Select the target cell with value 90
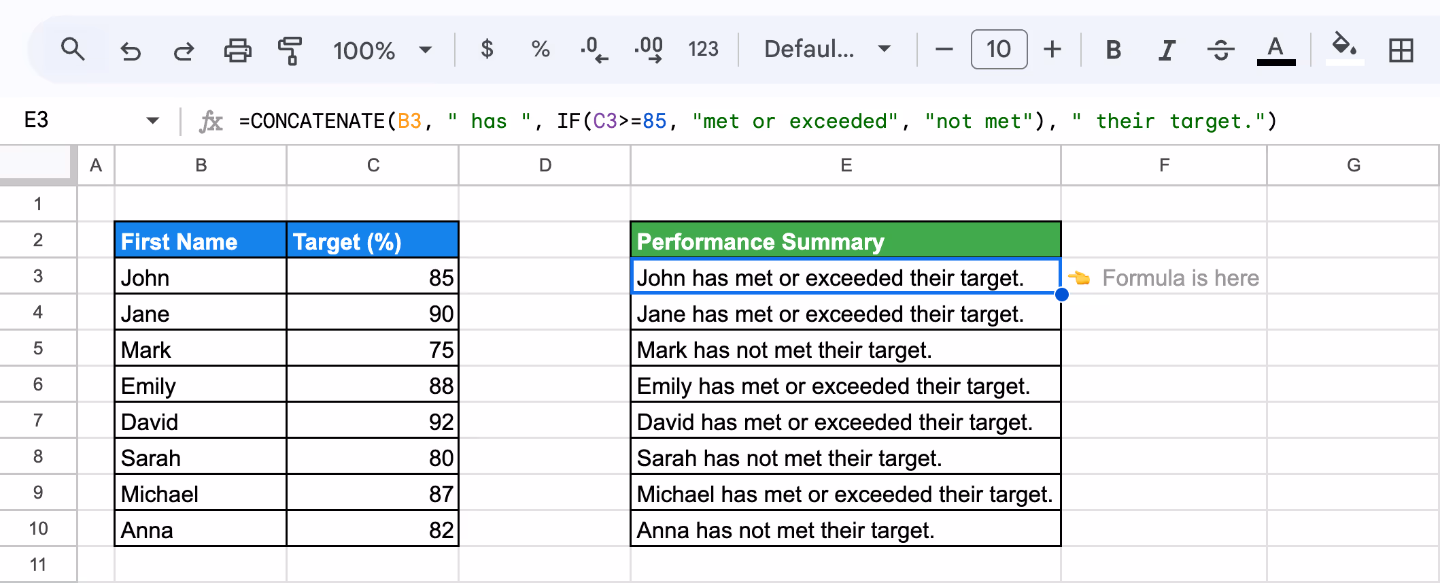The height and width of the screenshot is (583, 1440). [x=373, y=312]
